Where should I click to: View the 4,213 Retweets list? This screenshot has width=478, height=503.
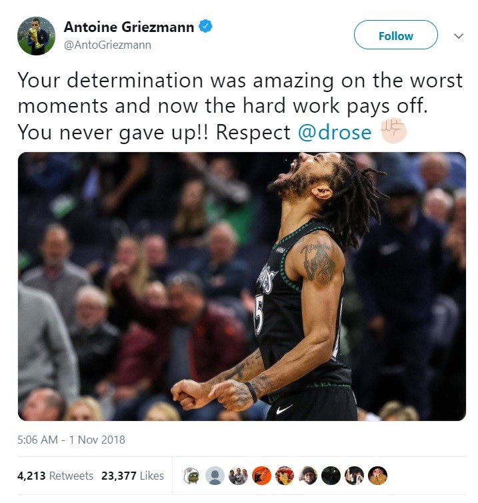click(x=55, y=476)
